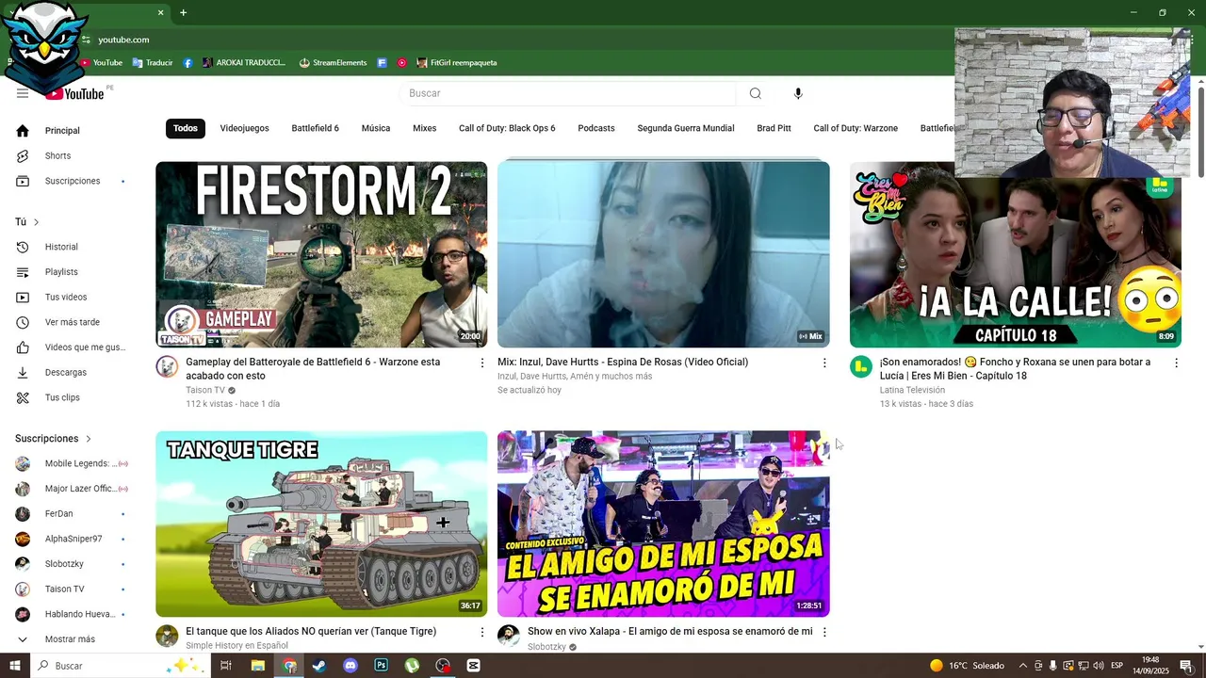1206x678 pixels.
Task: Open FitGirl reempaqueta bookmark
Action: (x=456, y=63)
